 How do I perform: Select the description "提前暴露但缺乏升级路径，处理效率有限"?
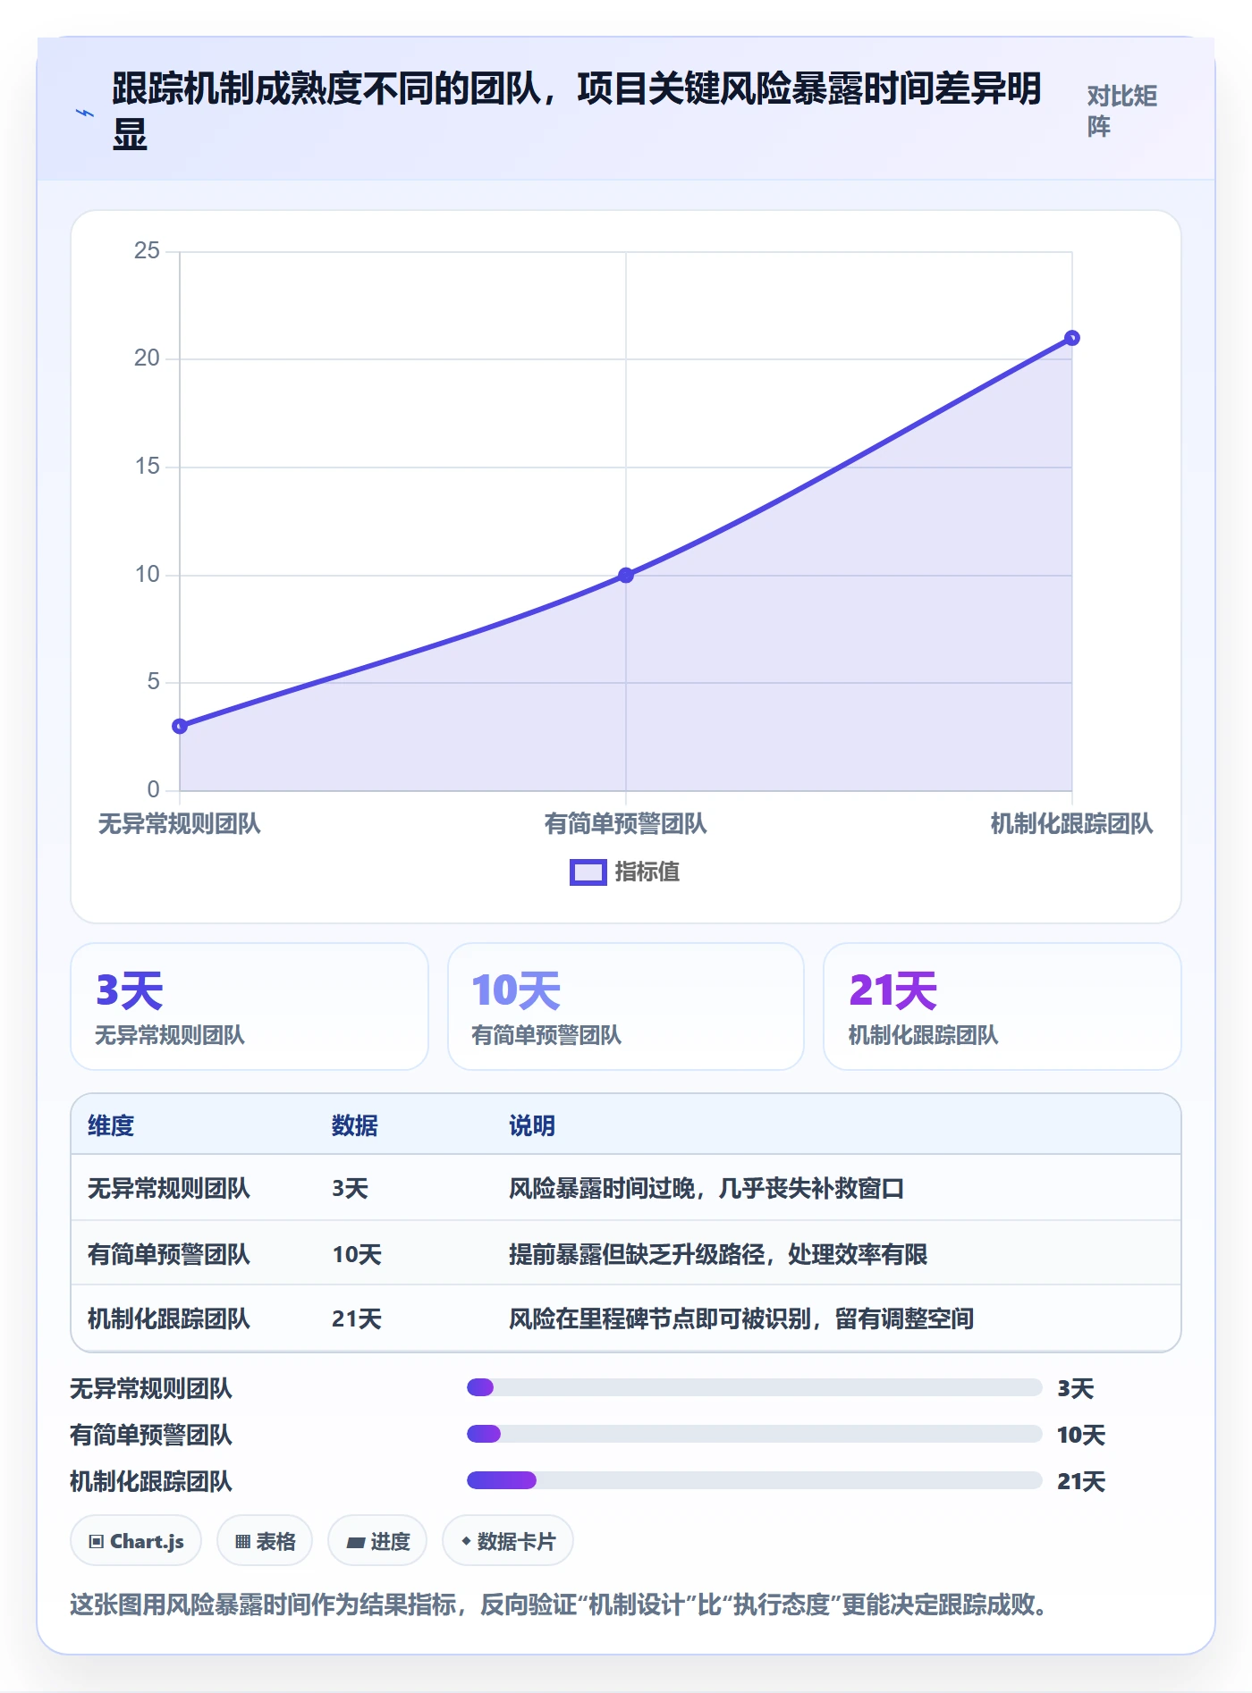pyautogui.click(x=718, y=1254)
